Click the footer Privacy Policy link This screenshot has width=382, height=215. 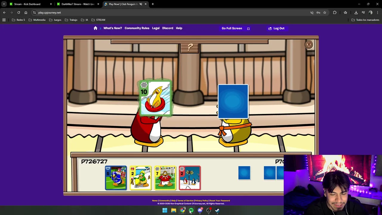tap(201, 201)
